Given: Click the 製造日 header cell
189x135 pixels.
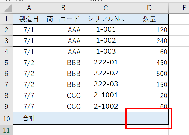Looking at the screenshot, I should [x=29, y=19].
